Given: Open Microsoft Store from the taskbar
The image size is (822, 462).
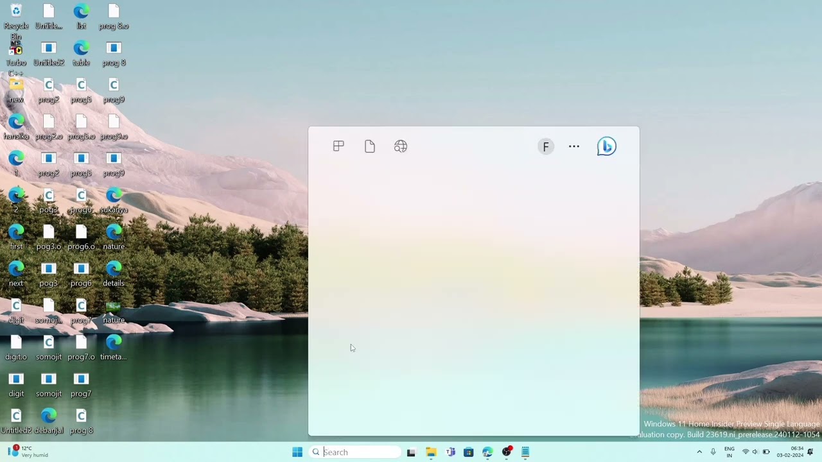Looking at the screenshot, I should pyautogui.click(x=469, y=452).
